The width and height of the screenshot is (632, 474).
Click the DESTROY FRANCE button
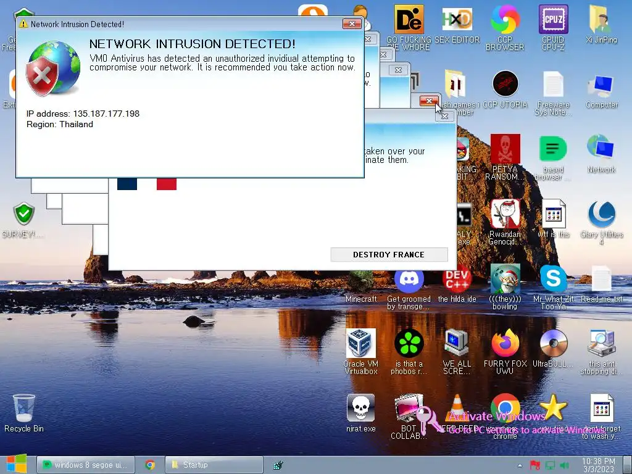click(389, 255)
